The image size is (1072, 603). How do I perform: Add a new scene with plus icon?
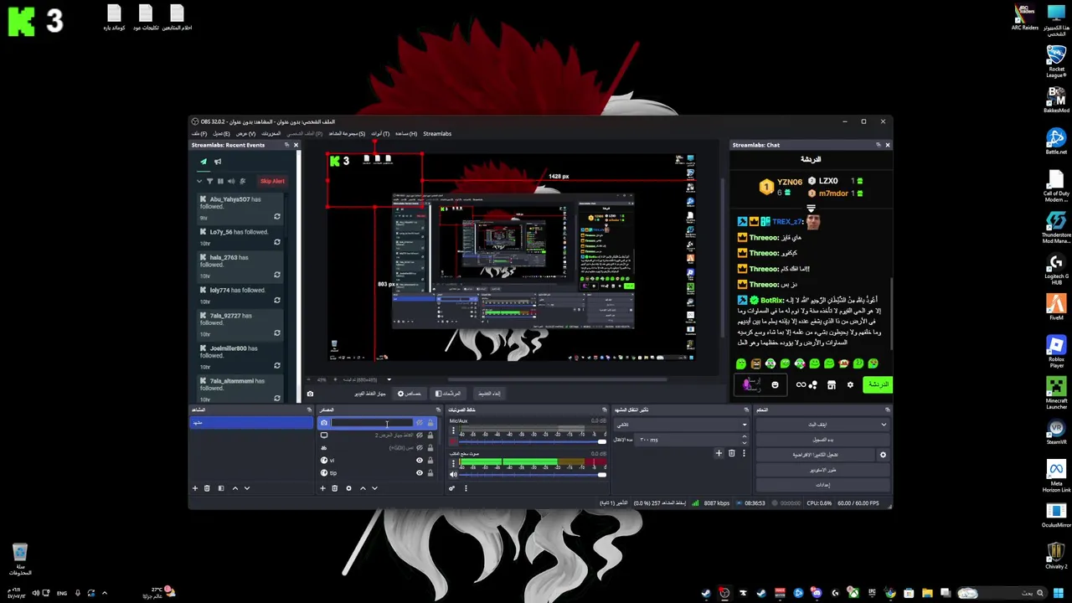pos(195,488)
